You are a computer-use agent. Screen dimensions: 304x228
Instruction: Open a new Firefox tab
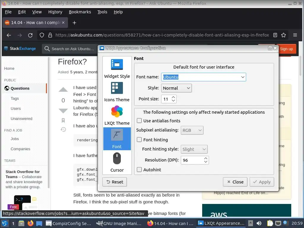pyautogui.click(x=74, y=23)
